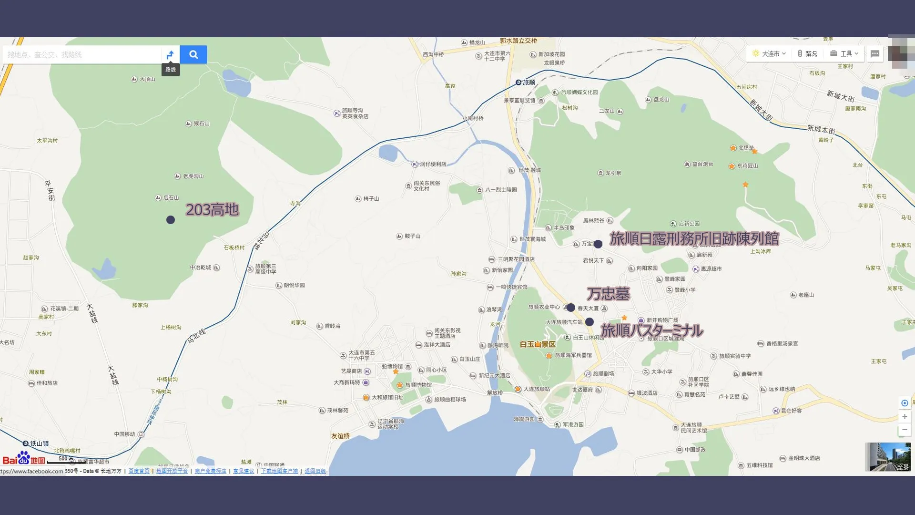Click the Baidu 地图 logo

click(24, 459)
